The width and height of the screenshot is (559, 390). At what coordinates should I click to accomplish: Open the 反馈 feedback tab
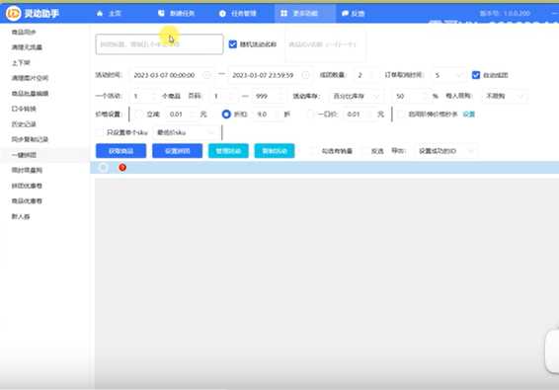(x=353, y=14)
